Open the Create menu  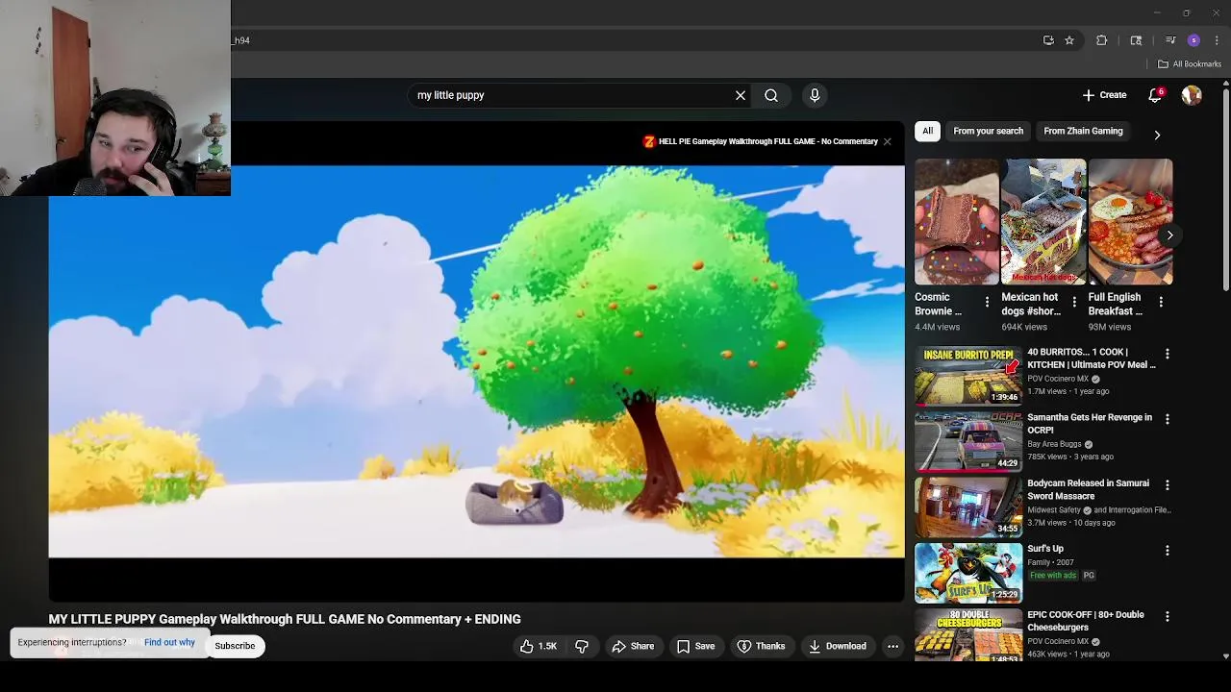tap(1104, 95)
